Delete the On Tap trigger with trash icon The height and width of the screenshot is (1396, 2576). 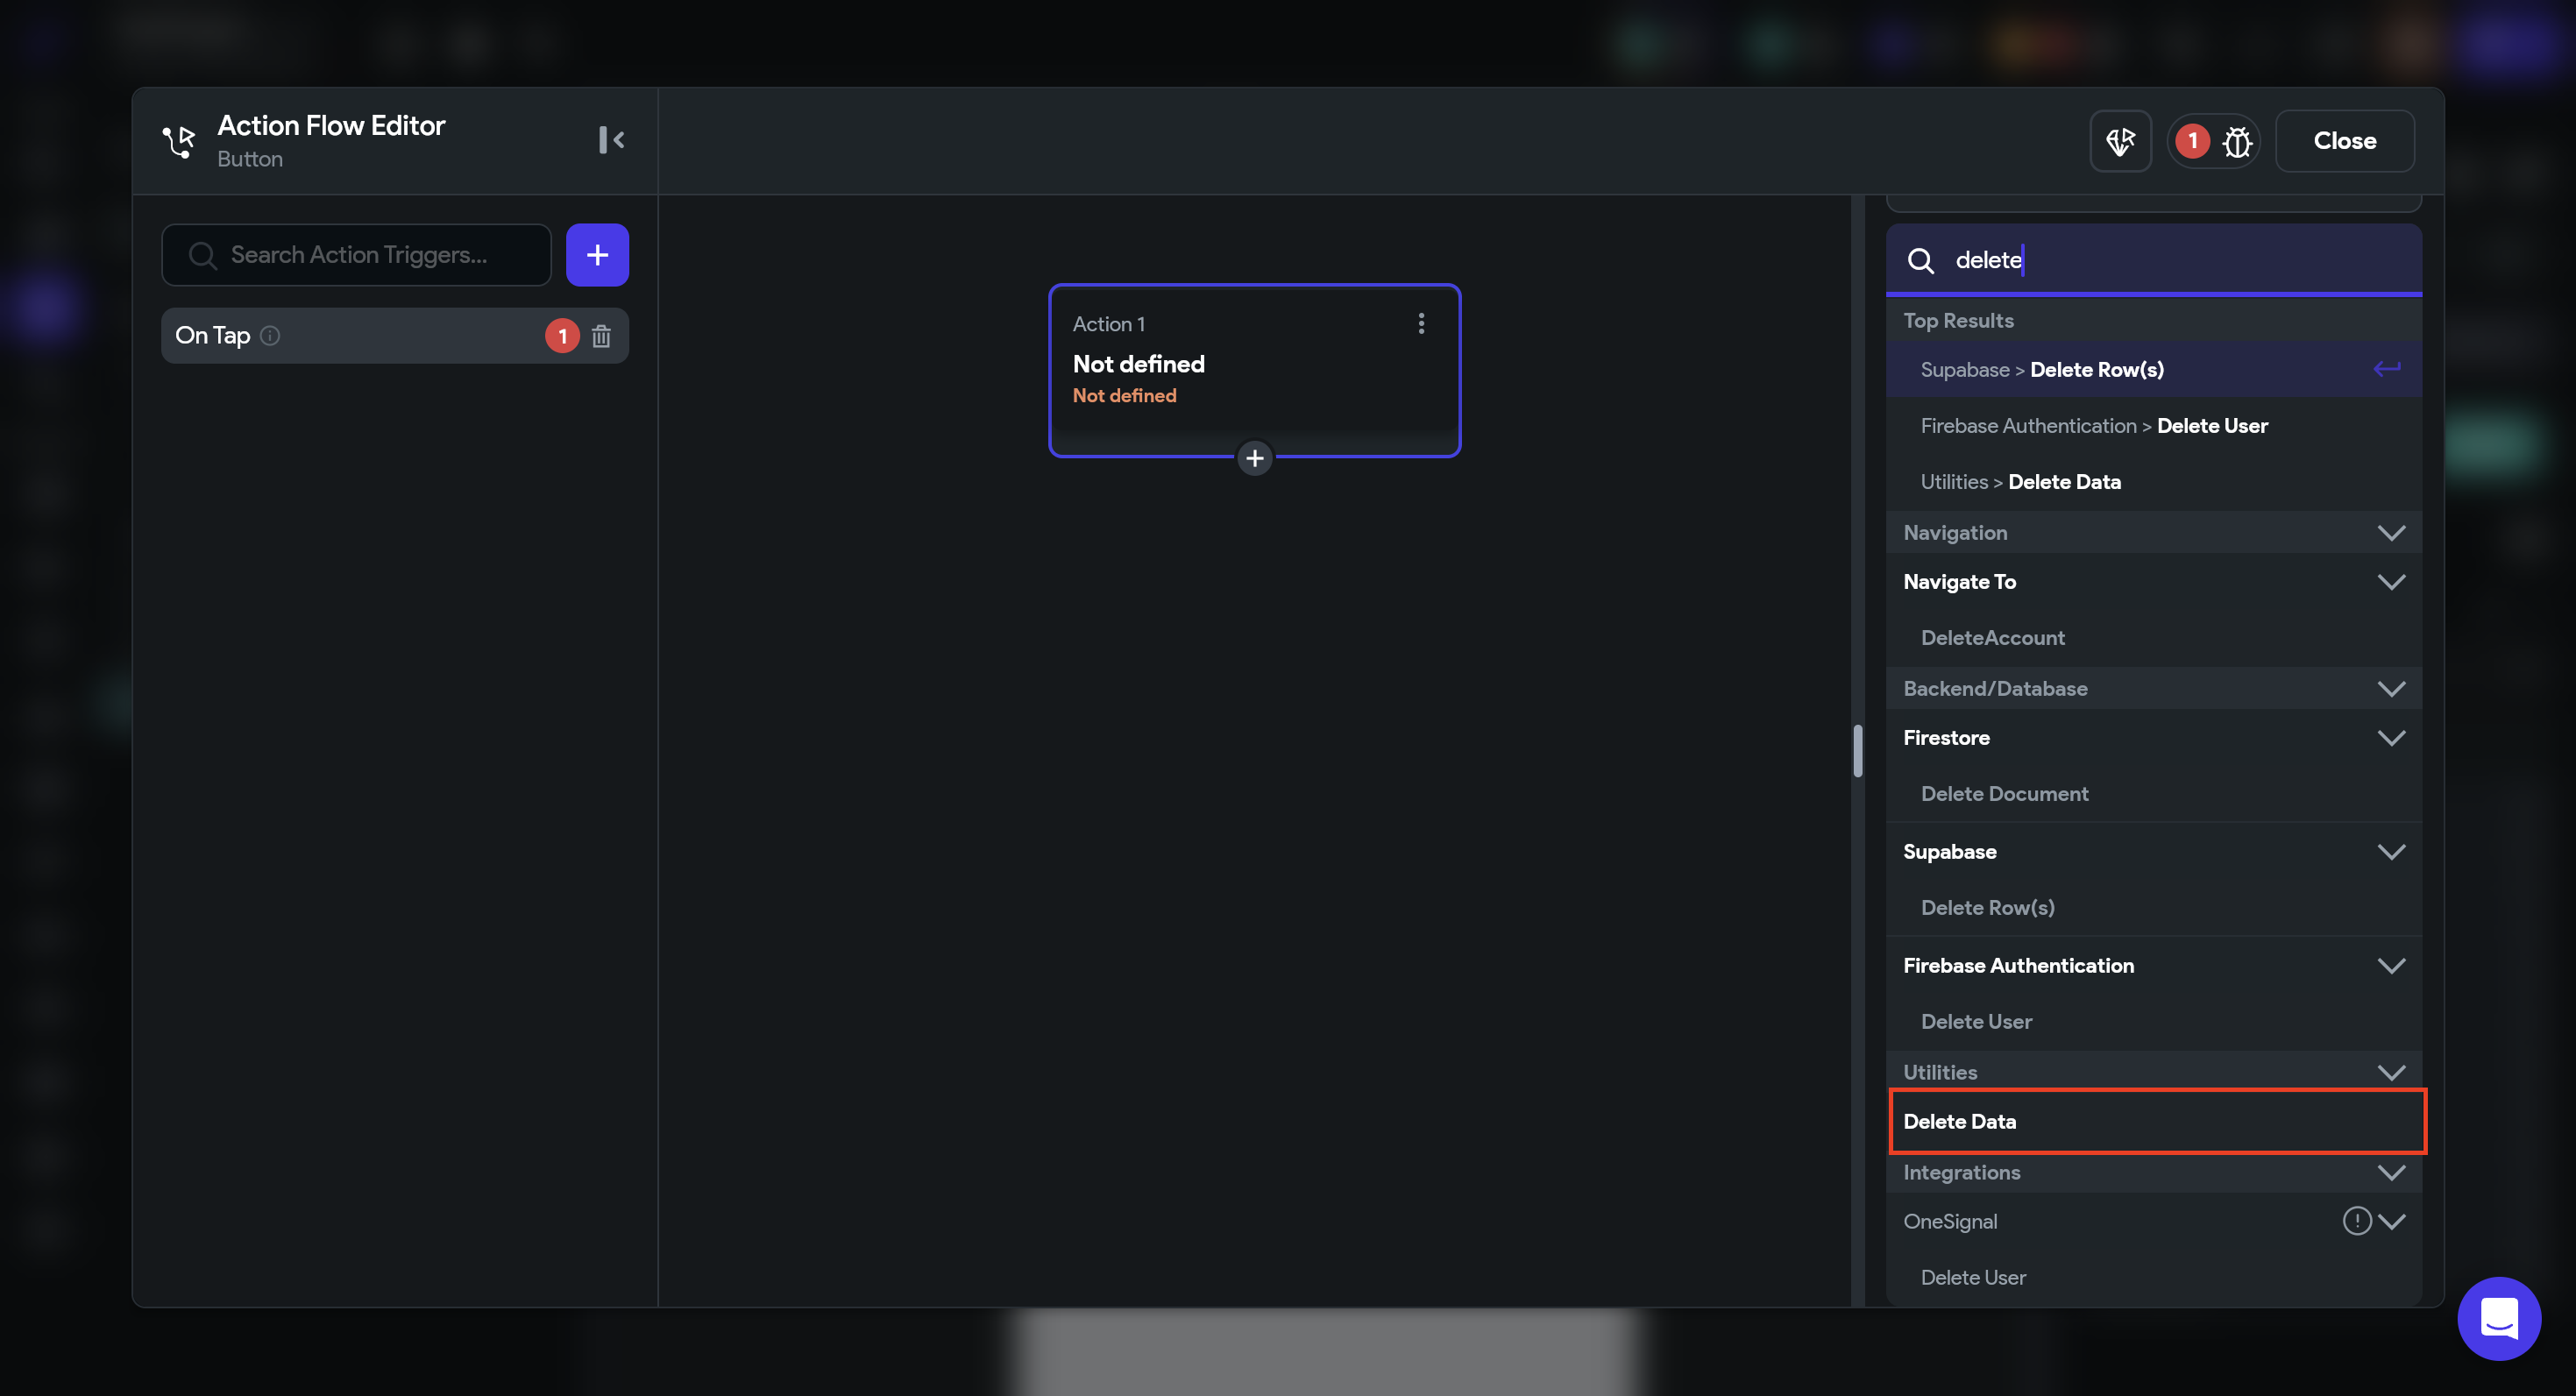(601, 336)
